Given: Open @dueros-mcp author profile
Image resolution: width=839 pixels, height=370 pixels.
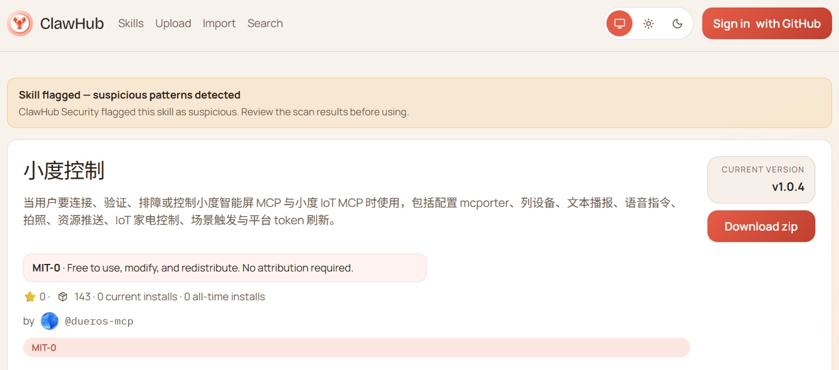Looking at the screenshot, I should click(100, 320).
